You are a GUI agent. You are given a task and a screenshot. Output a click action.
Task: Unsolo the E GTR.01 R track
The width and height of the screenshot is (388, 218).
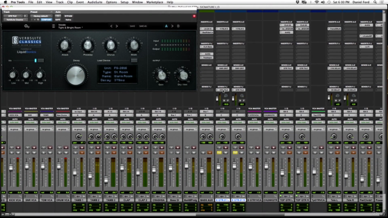(235, 153)
